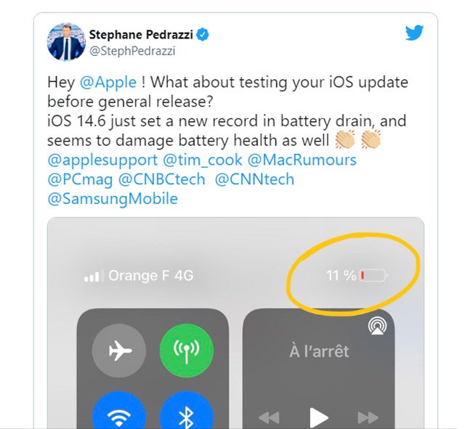Open the @Apple mention link
The width and height of the screenshot is (465, 429).
108,82
